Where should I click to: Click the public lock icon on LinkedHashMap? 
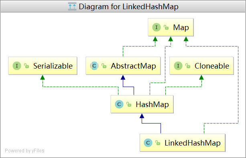(x=158, y=143)
